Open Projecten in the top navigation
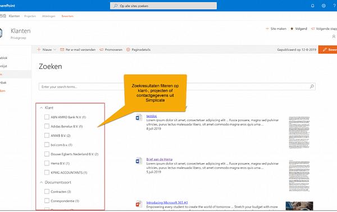The width and height of the screenshot is (337, 212). tap(30, 16)
